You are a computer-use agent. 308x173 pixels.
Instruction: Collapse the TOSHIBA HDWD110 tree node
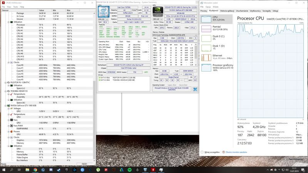6,91
